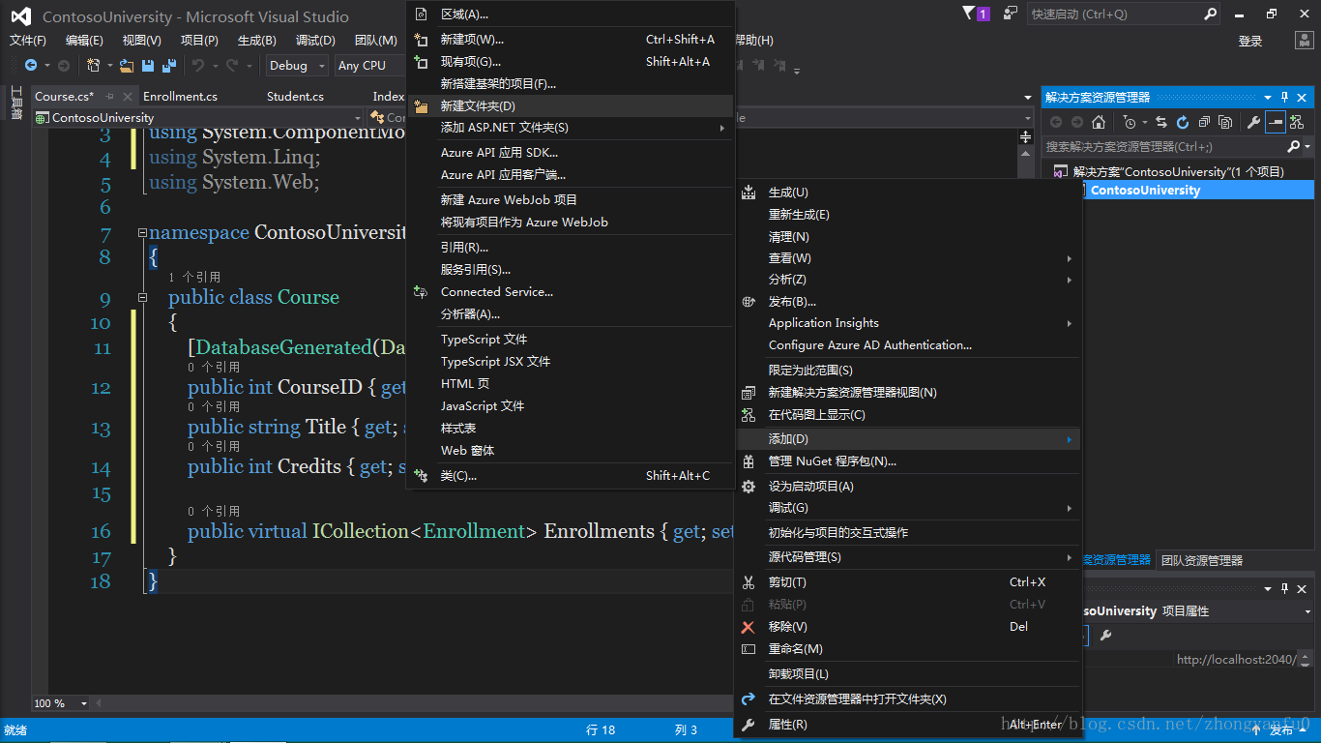
Task: Open the 编辑(E) menu
Action: pos(84,41)
